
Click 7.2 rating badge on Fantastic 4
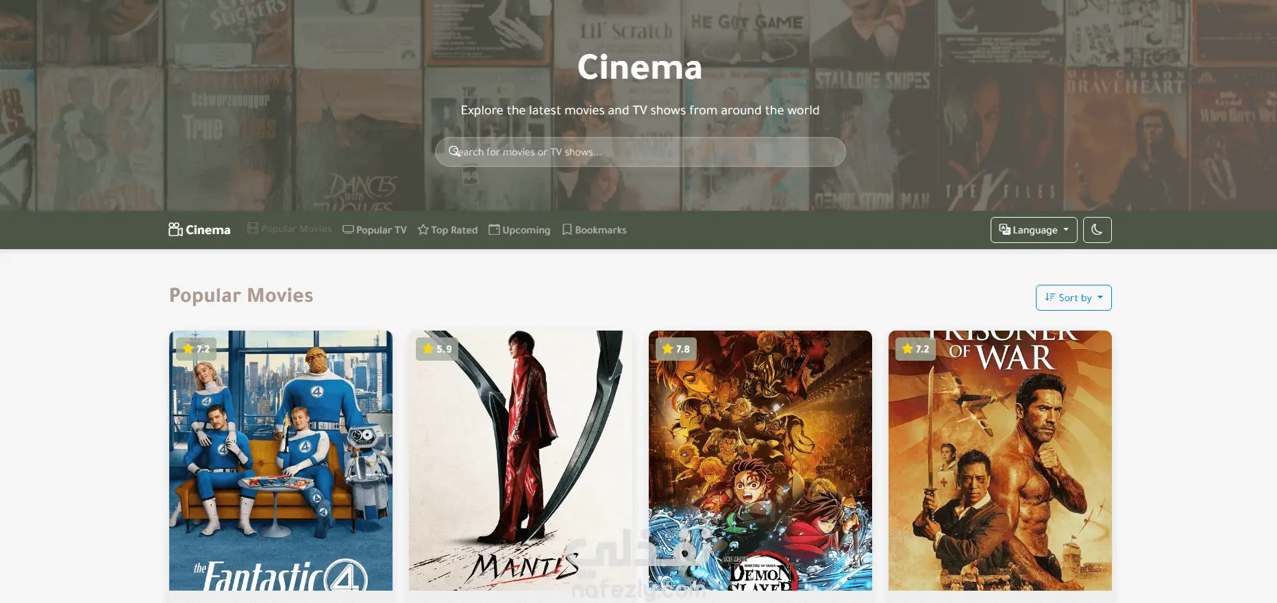197,349
